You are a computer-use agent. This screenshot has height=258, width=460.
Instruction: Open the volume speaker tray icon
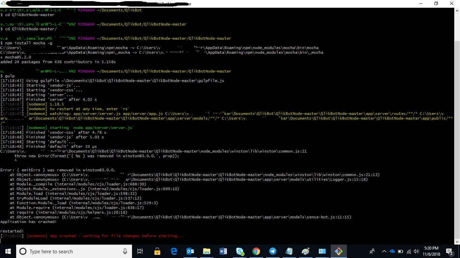pos(416,251)
